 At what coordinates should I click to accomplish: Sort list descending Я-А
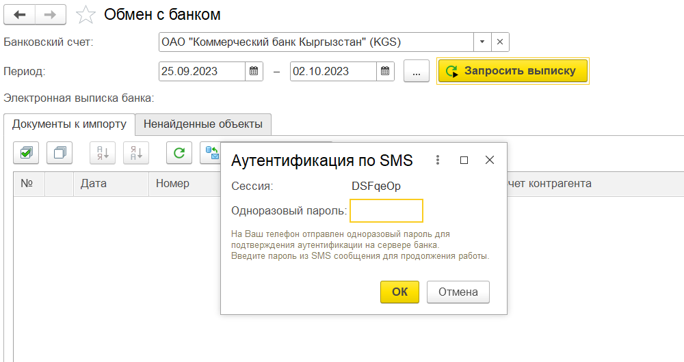pos(136,153)
